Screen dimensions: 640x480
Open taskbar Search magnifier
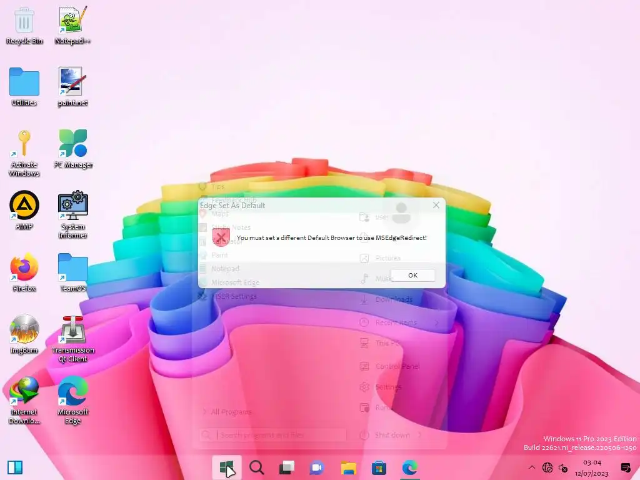257,467
